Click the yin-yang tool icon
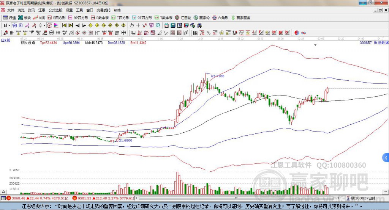This screenshot has width=389, height=210. click(297, 33)
